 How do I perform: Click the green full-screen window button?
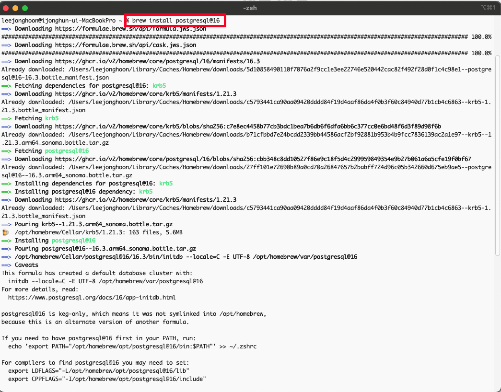[x=25, y=8]
